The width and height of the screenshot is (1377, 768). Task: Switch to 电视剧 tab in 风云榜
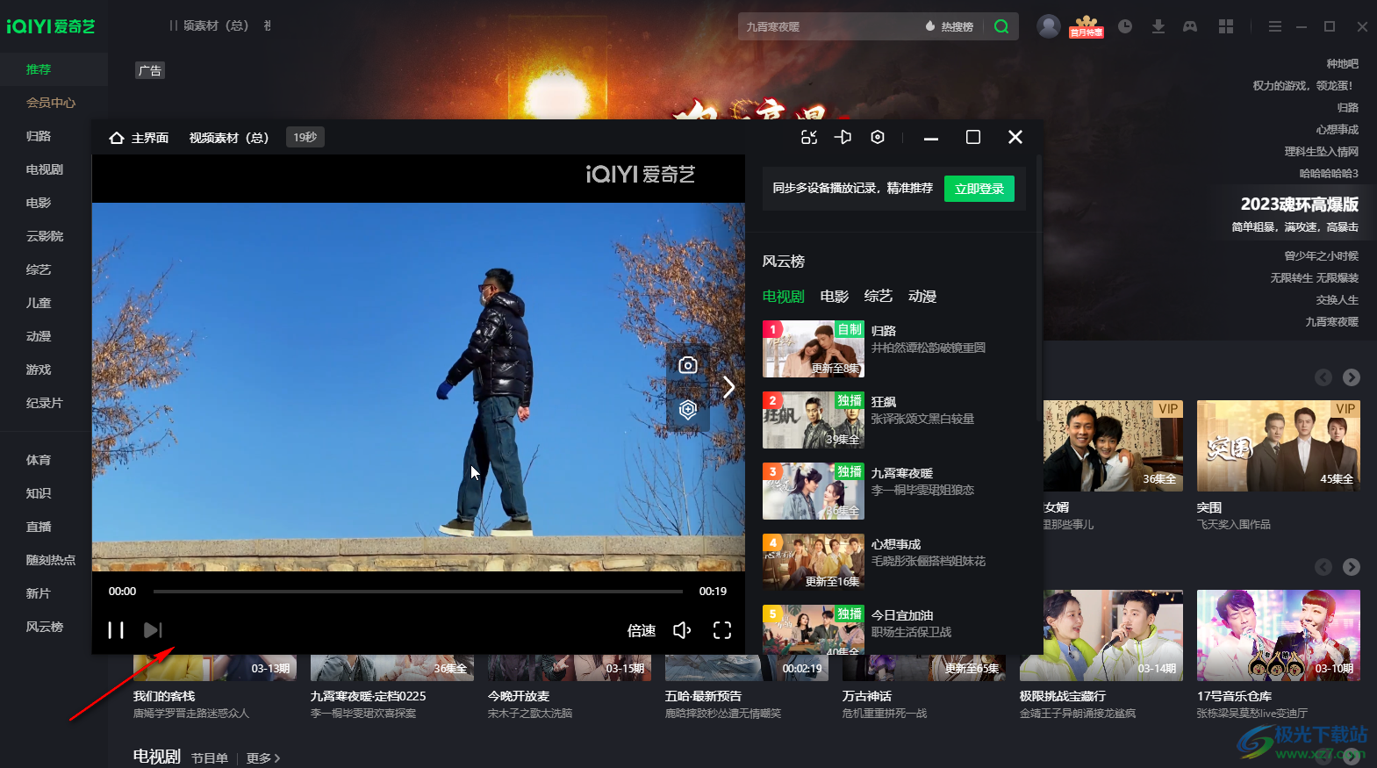tap(783, 297)
